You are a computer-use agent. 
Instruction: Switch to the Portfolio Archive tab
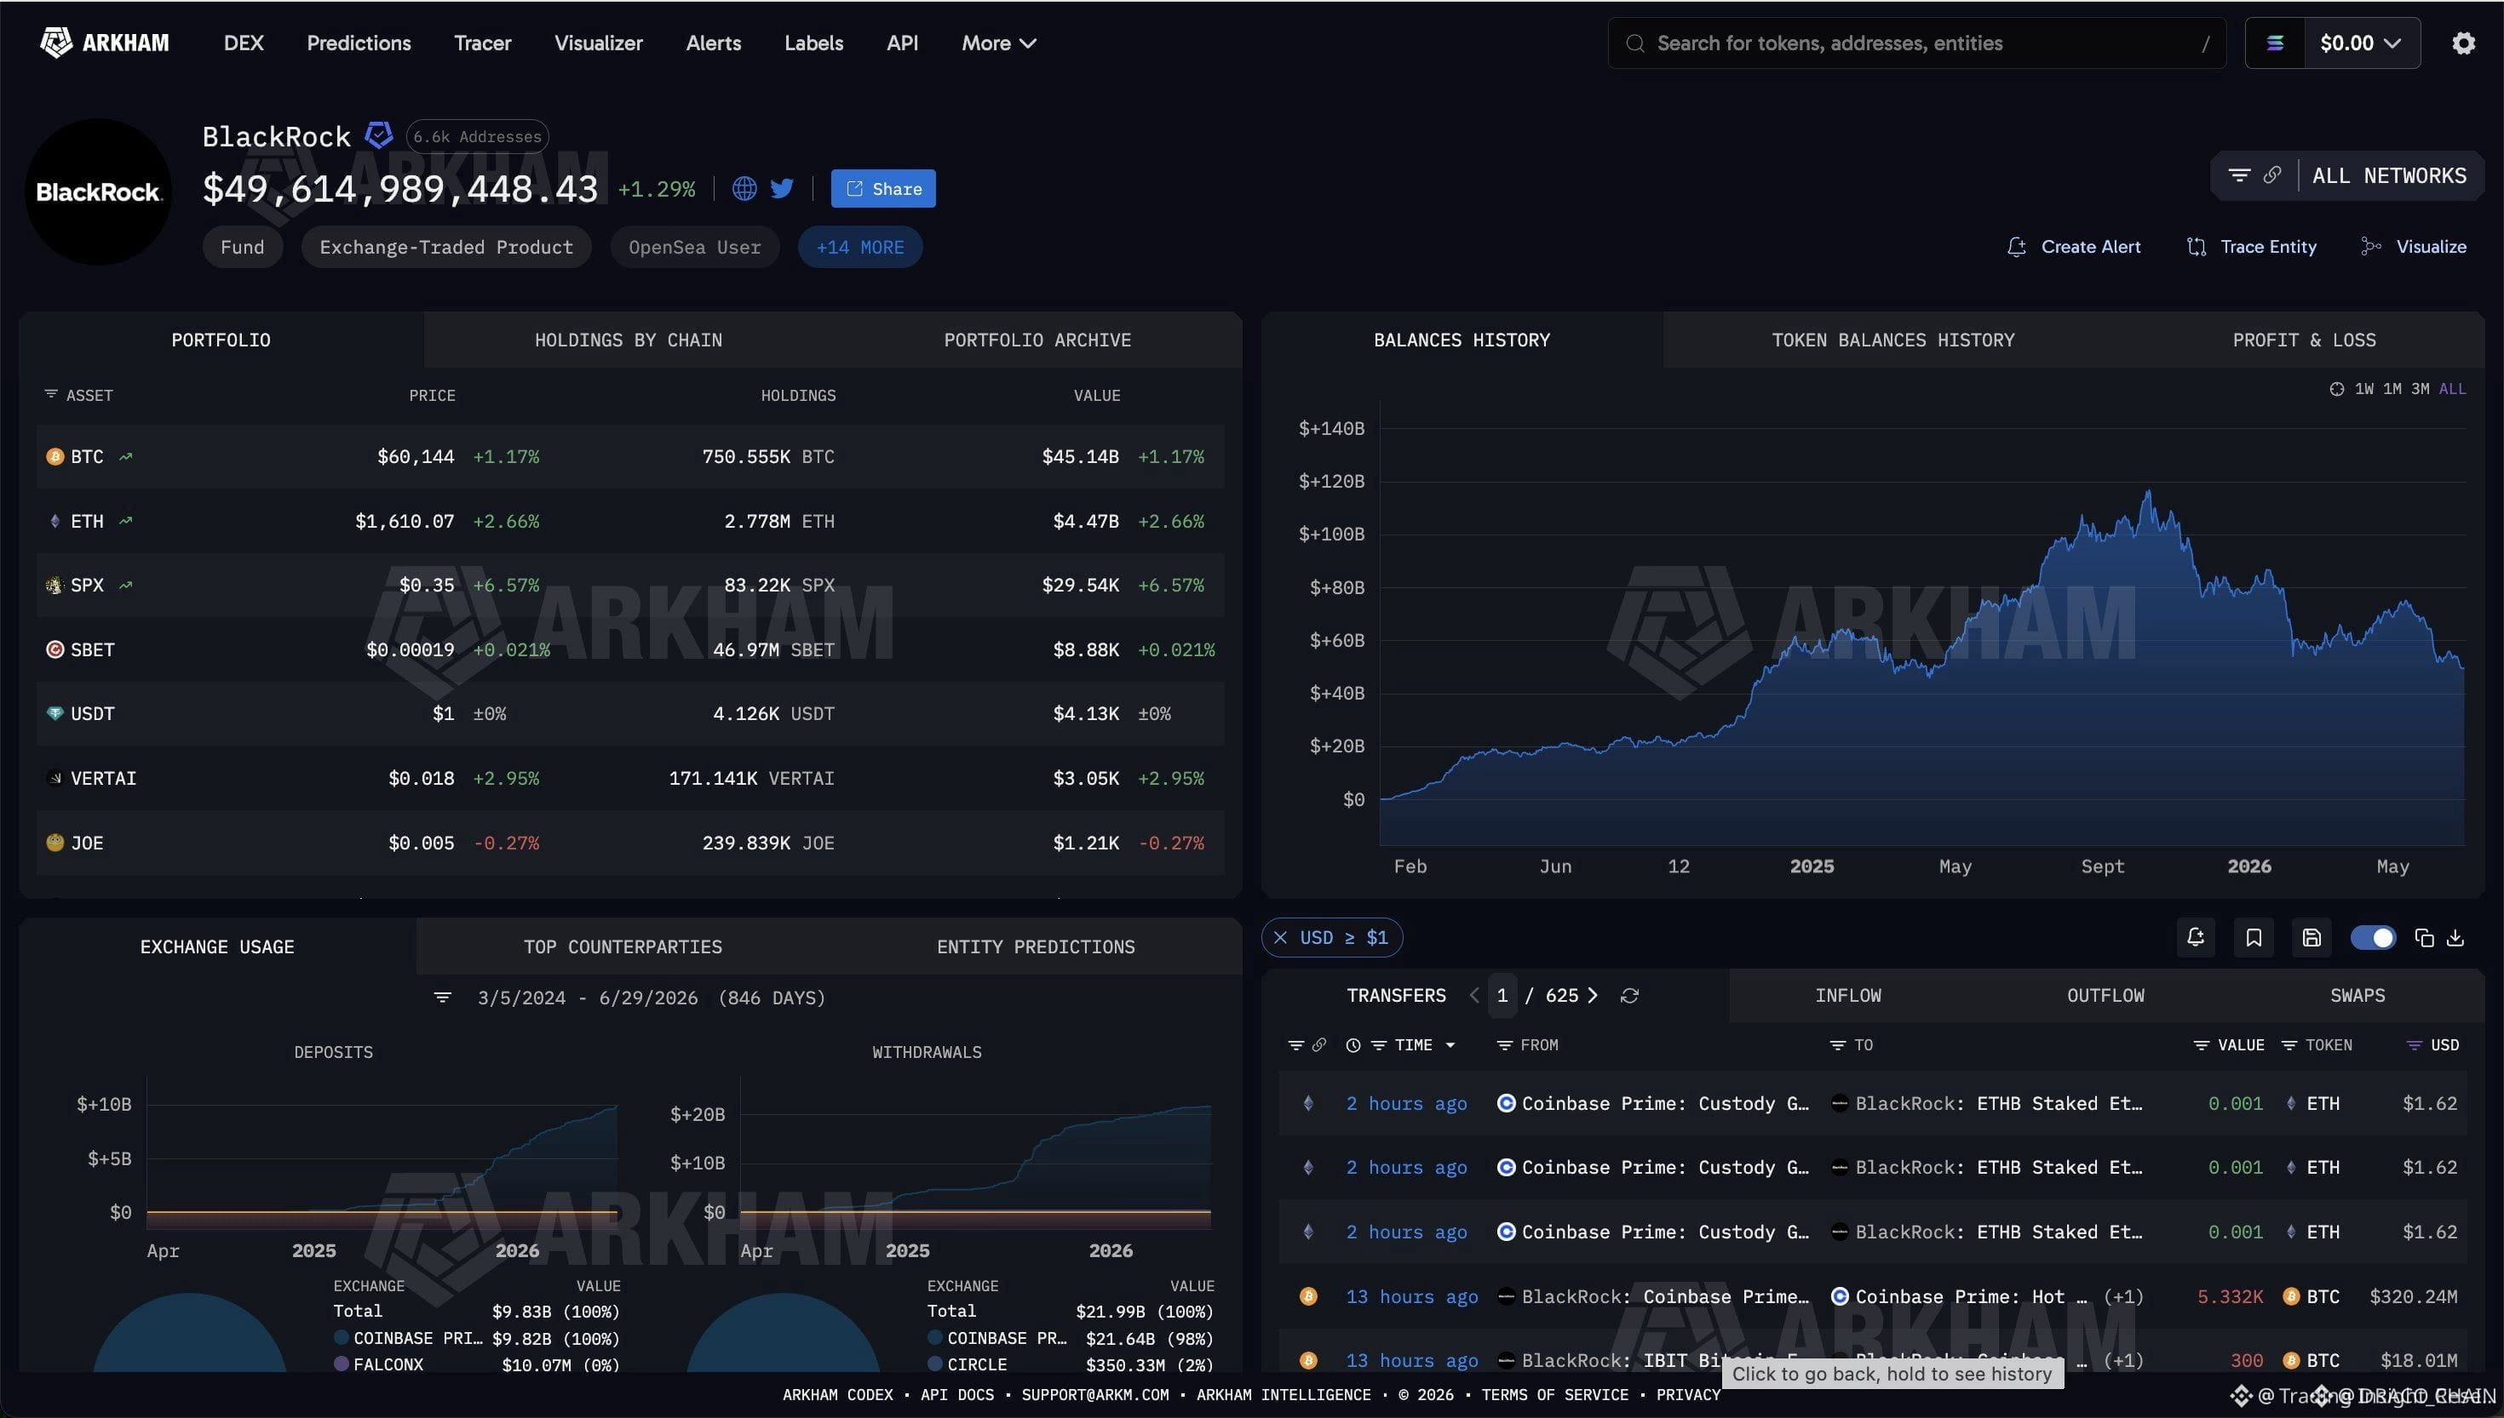(1037, 340)
